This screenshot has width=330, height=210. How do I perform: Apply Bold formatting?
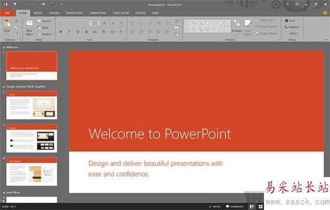[61, 32]
